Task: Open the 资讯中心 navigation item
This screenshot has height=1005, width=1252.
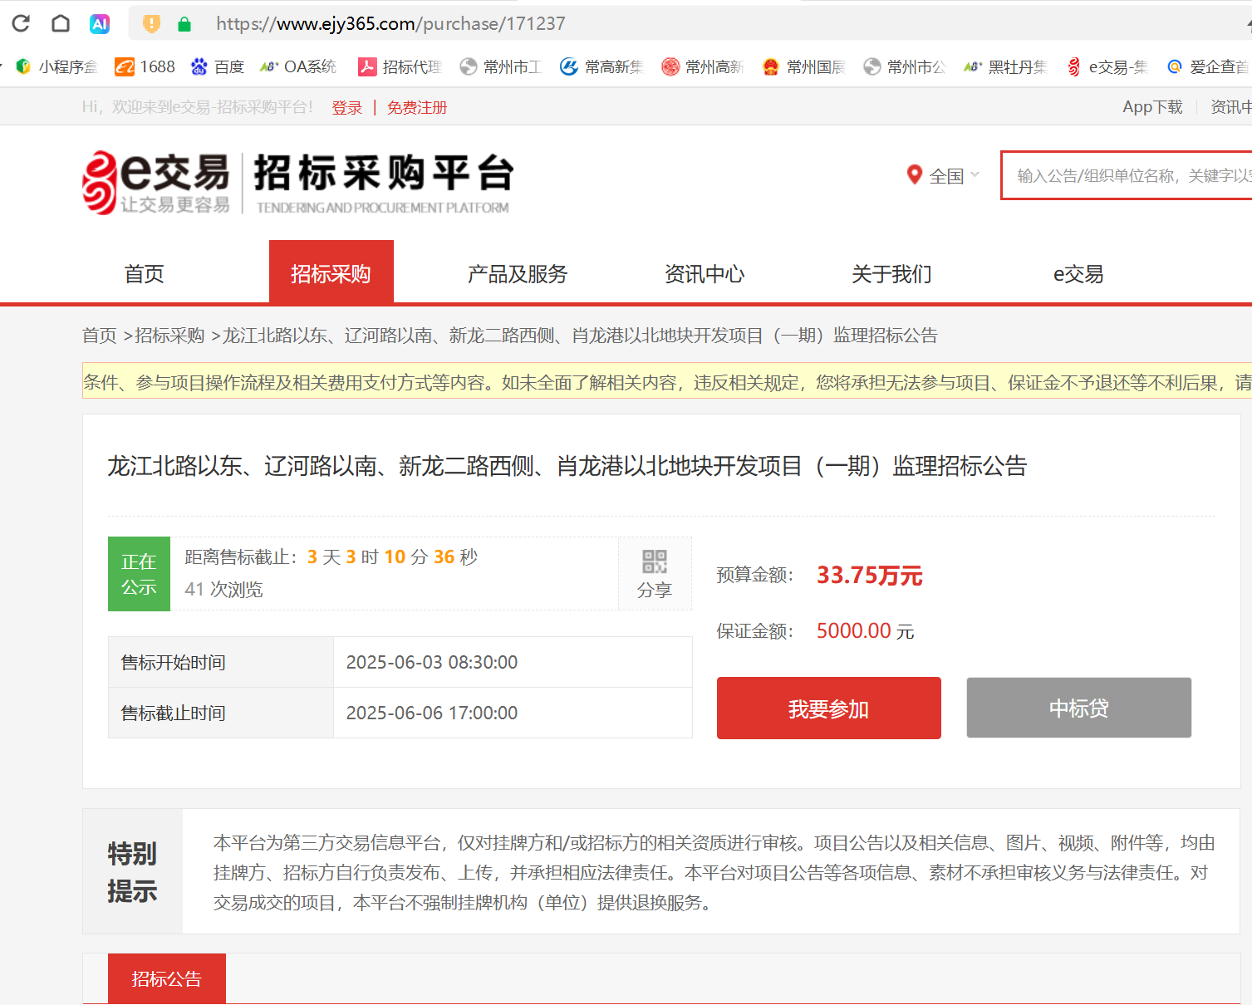Action: click(705, 273)
